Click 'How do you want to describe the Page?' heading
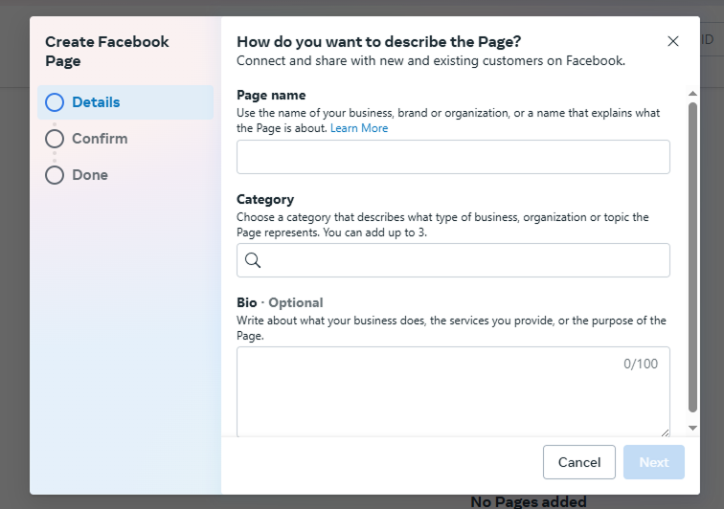This screenshot has height=509, width=724. point(378,41)
